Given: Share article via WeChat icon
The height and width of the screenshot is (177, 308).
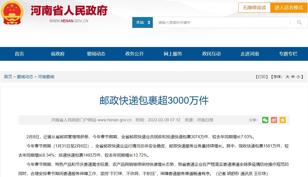Looking at the screenshot, I should pos(265,120).
